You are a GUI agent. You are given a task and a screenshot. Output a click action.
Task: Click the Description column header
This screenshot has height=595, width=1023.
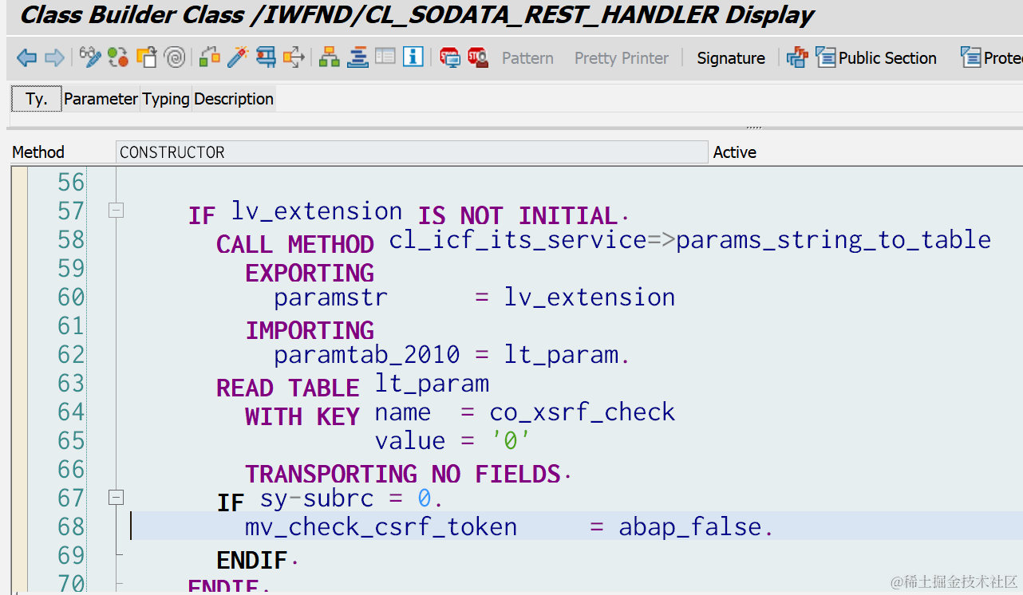234,99
